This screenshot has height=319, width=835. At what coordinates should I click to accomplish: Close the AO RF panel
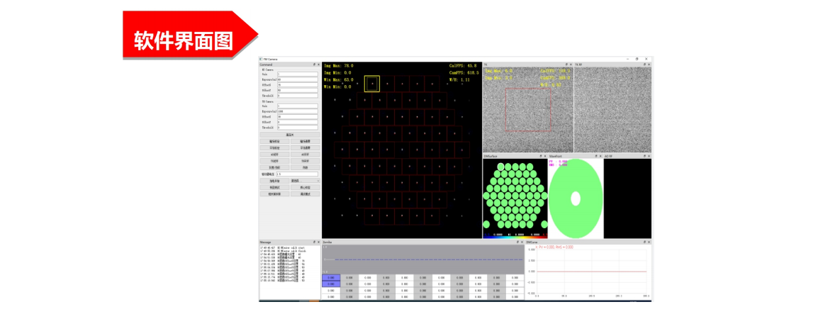pos(649,156)
